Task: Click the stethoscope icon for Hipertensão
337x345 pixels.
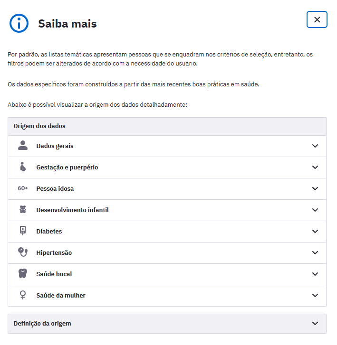Action: [x=23, y=252]
